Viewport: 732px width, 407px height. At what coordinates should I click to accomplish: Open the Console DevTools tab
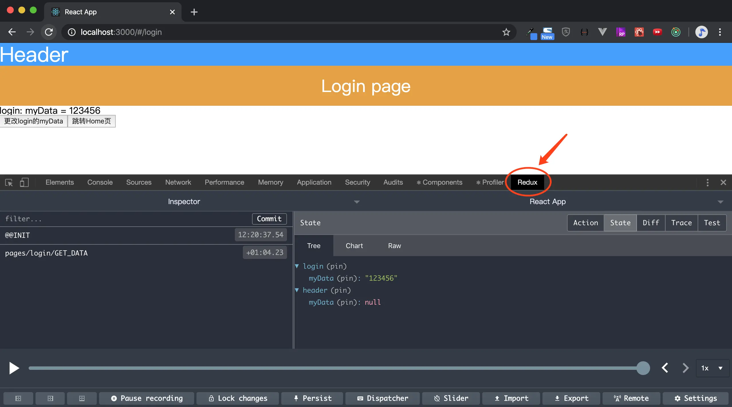100,182
